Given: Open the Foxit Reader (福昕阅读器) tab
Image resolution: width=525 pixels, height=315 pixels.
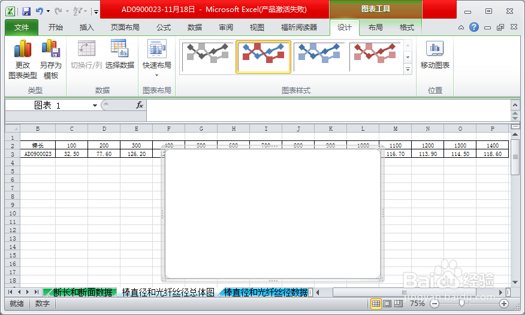Looking at the screenshot, I should 299,28.
